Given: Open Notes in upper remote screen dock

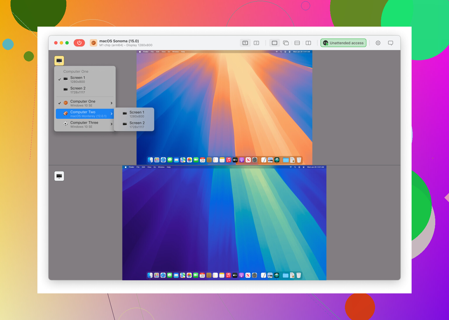Looking at the screenshot, I should pos(222,160).
